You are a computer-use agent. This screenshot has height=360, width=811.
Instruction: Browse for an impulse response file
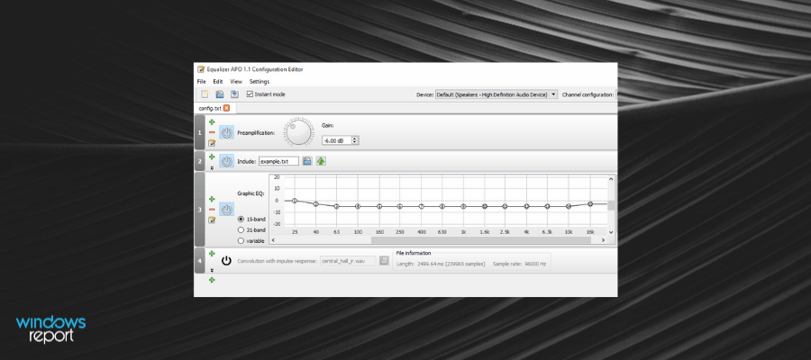pyautogui.click(x=384, y=261)
